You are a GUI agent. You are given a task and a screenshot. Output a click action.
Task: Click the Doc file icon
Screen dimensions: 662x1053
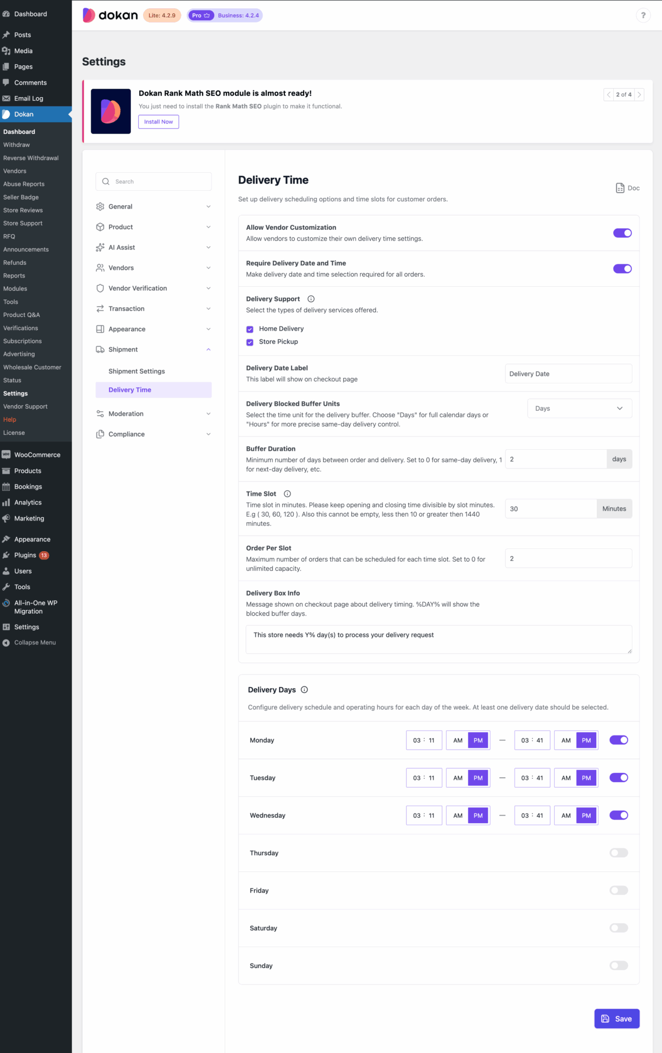click(620, 188)
